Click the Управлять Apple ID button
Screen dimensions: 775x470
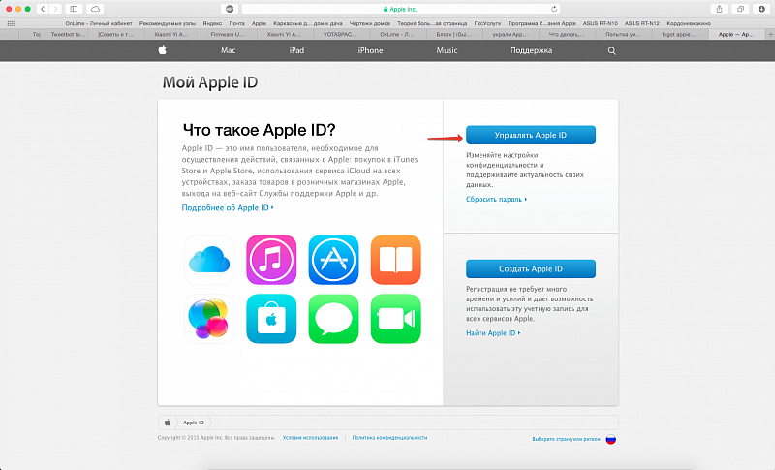point(531,135)
